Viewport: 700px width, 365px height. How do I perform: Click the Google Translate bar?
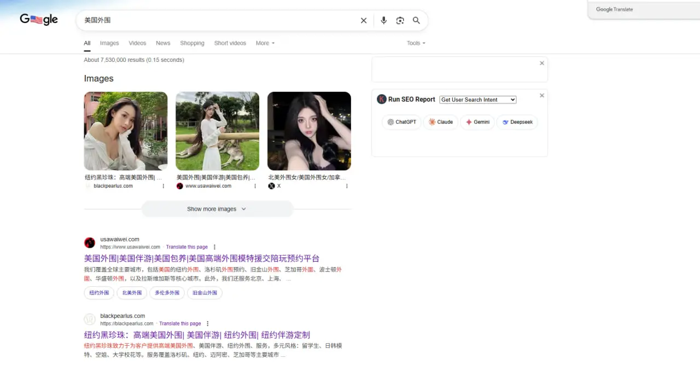pos(644,9)
